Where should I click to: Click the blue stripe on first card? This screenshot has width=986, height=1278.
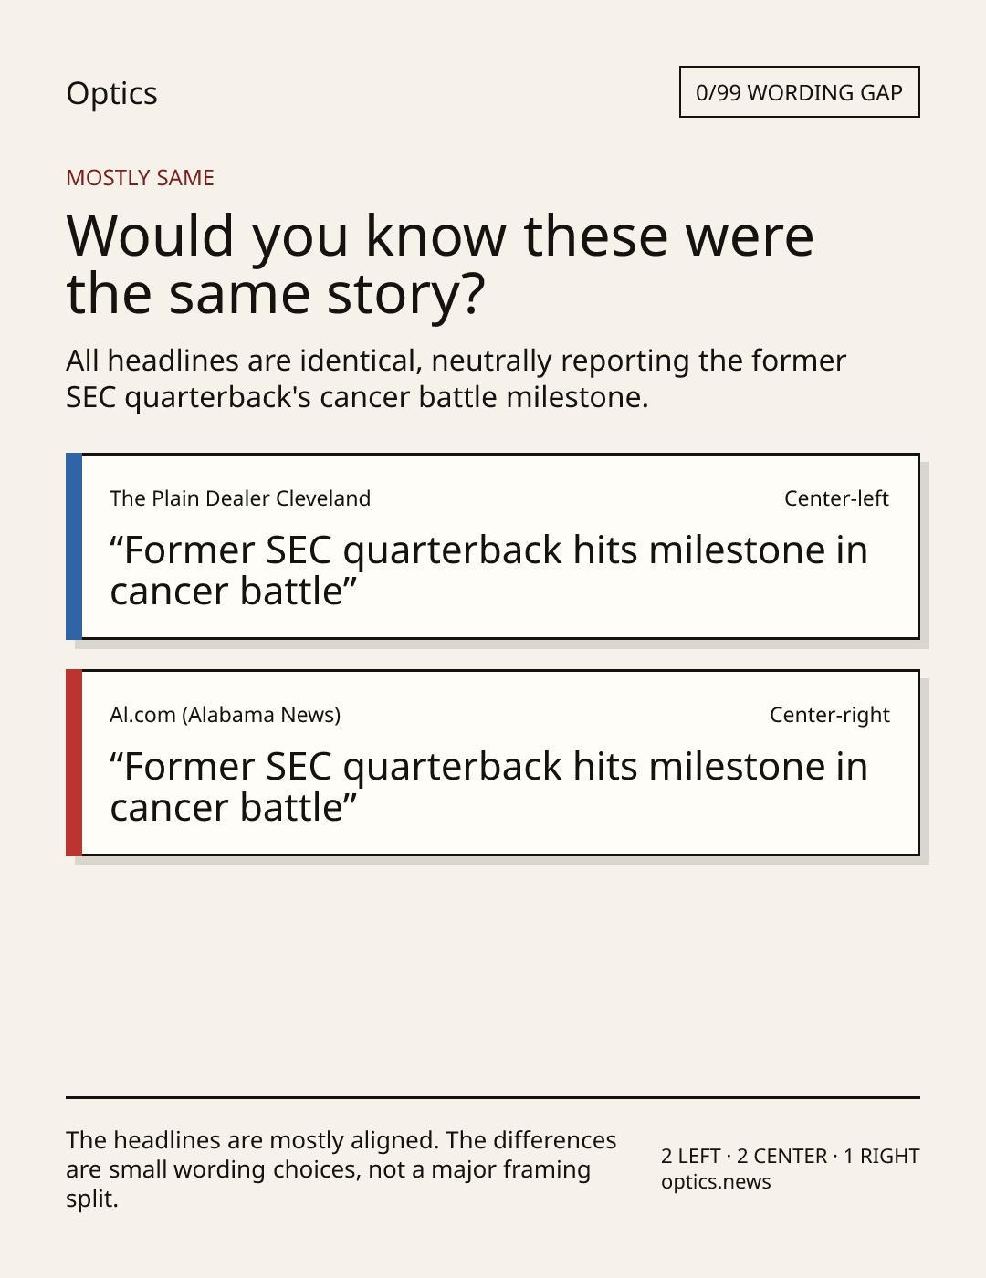[x=74, y=546]
